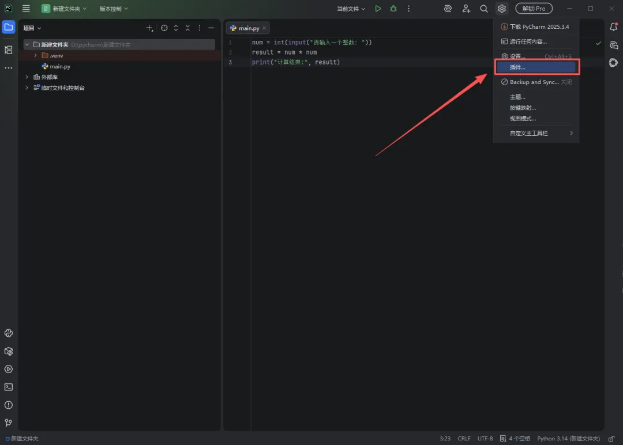Click the green inspection checkmark

[x=598, y=43]
